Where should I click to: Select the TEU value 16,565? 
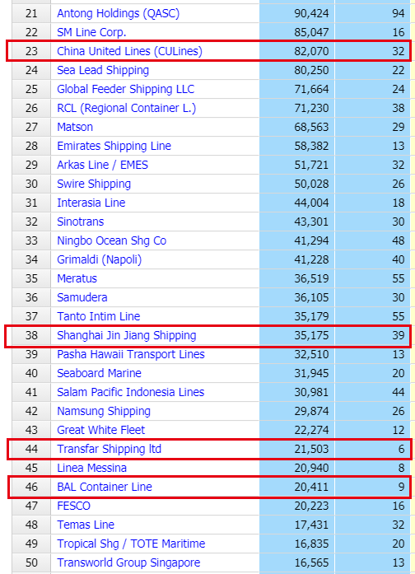[x=311, y=563]
